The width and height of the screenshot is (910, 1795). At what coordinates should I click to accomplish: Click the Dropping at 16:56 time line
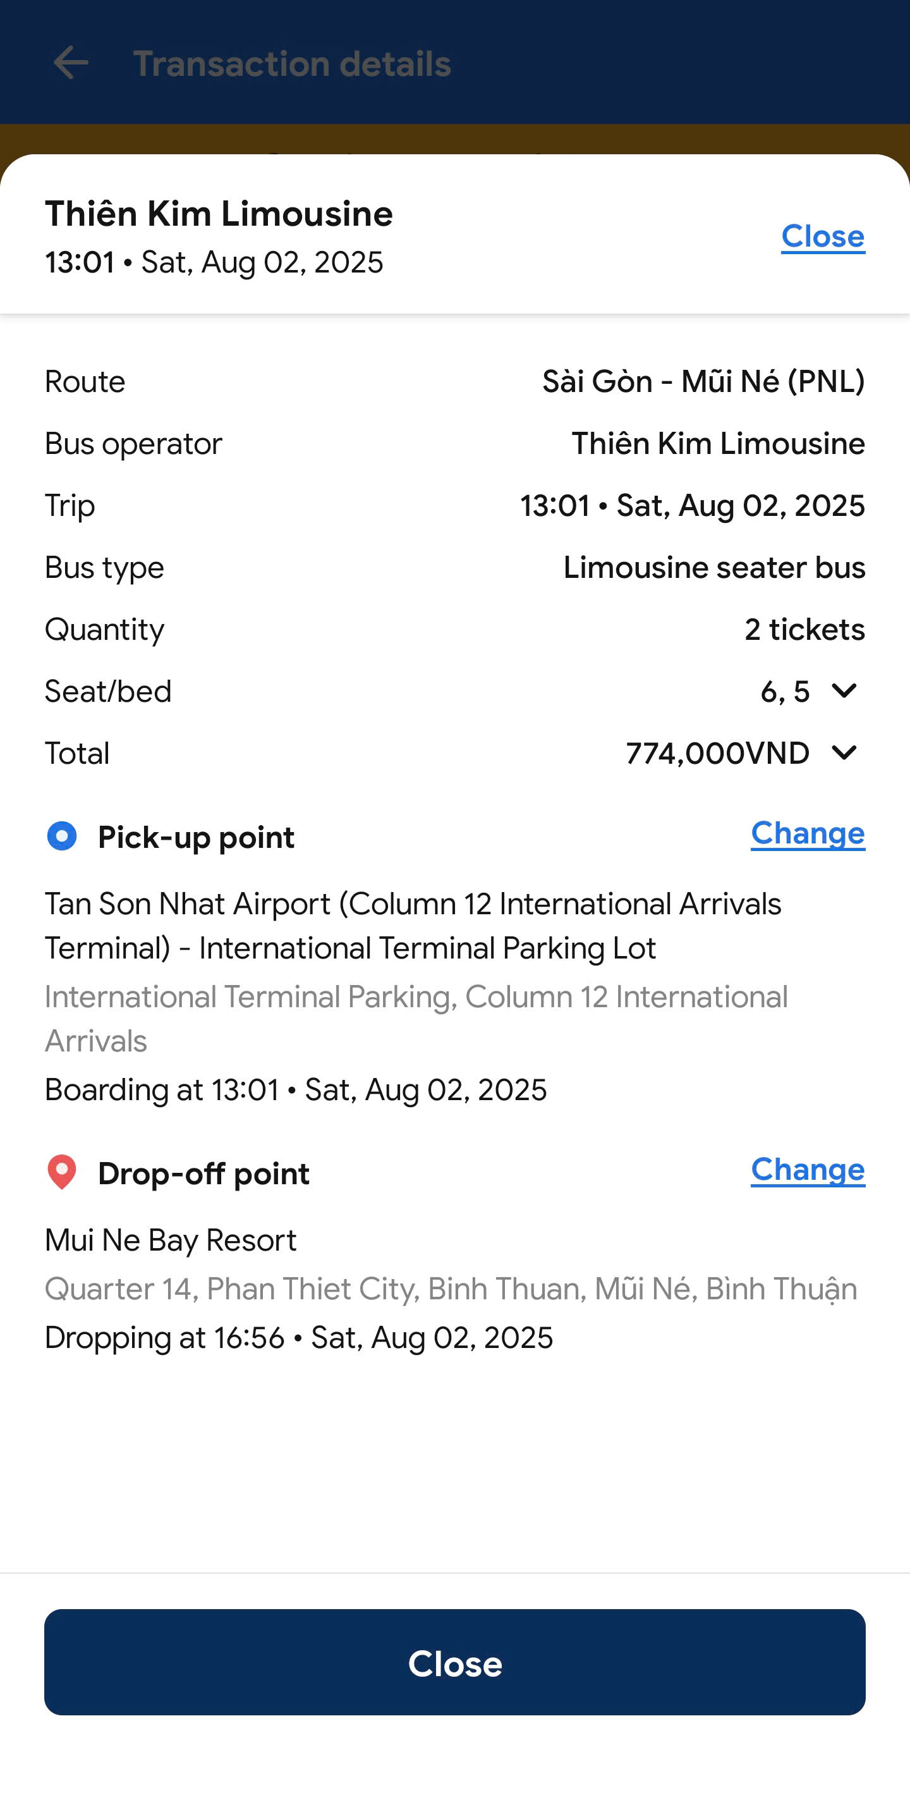(x=299, y=1338)
